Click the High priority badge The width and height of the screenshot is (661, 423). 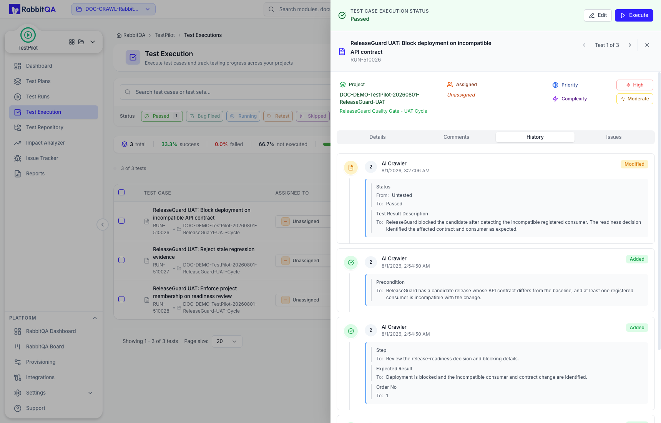(635, 85)
